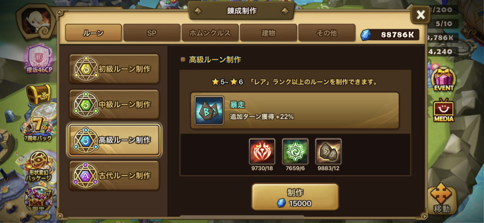Open the MEDIA TV icon
484x223 pixels.
443,110
